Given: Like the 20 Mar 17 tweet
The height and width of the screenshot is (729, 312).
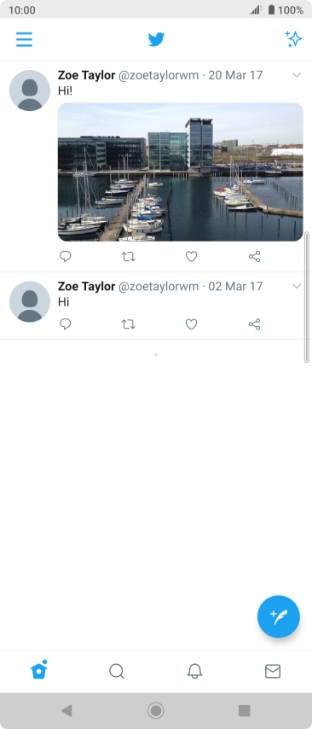Looking at the screenshot, I should [x=191, y=256].
